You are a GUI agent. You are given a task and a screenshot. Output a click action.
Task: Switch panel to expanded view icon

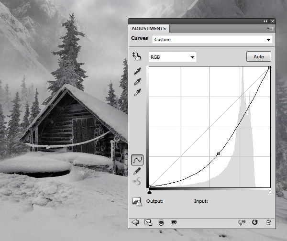[x=148, y=222]
